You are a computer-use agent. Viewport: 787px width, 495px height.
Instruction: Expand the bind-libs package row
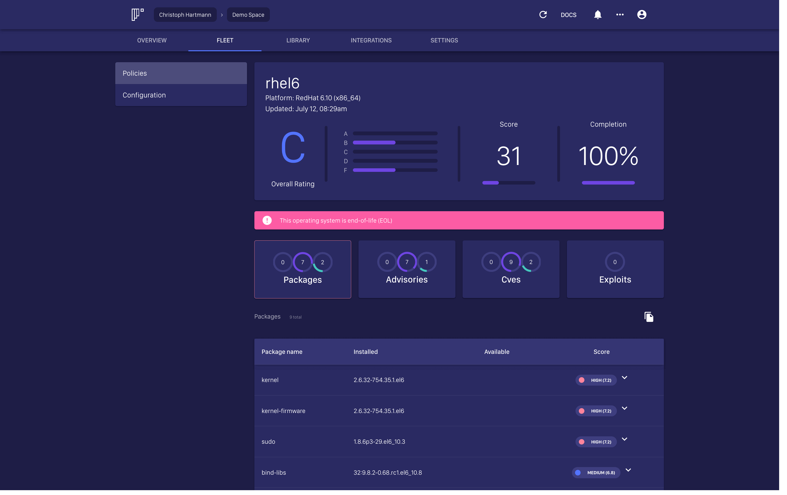tap(628, 470)
